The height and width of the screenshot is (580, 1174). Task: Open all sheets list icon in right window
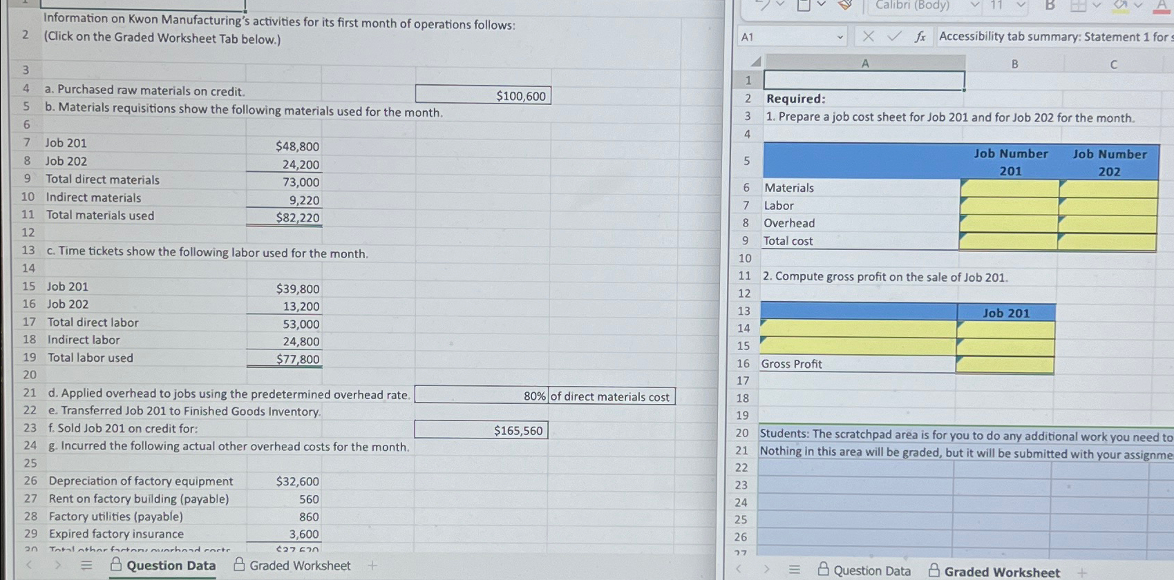(794, 570)
